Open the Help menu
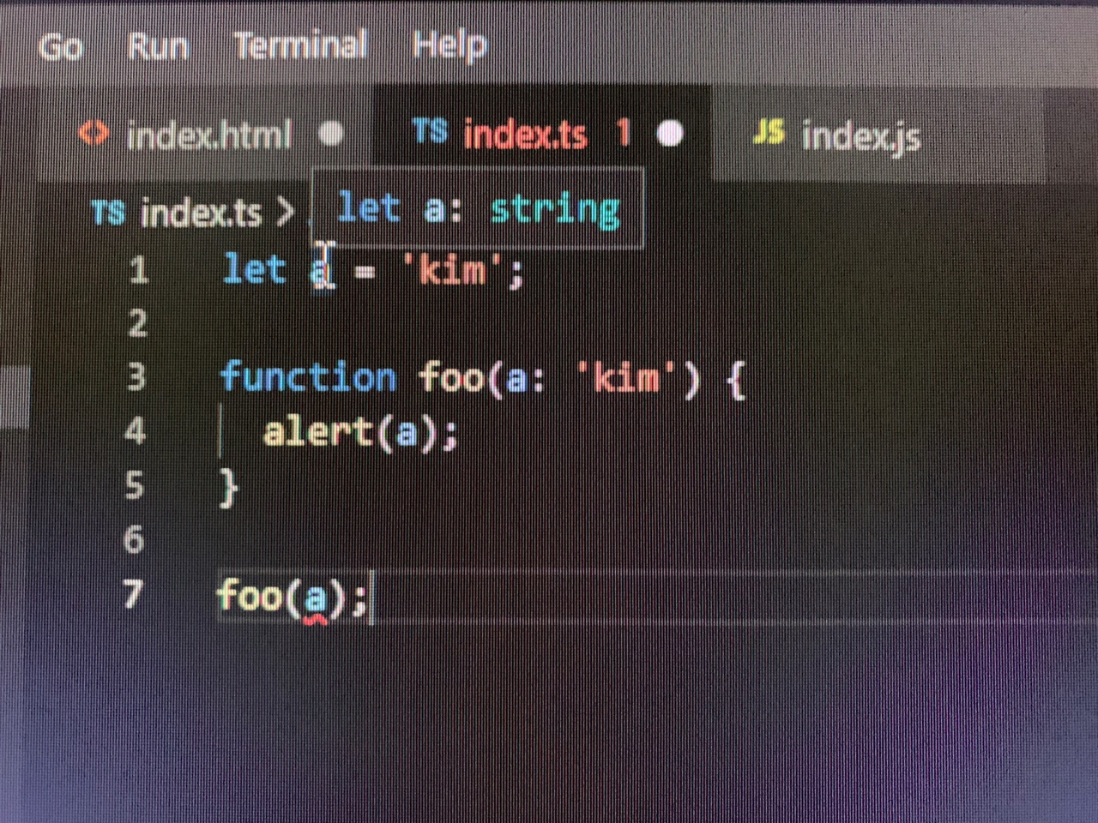Viewport: 1098px width, 823px height. (449, 45)
